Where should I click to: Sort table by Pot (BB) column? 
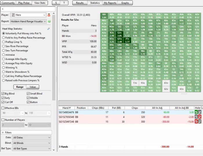pyautogui.click(x=116, y=108)
